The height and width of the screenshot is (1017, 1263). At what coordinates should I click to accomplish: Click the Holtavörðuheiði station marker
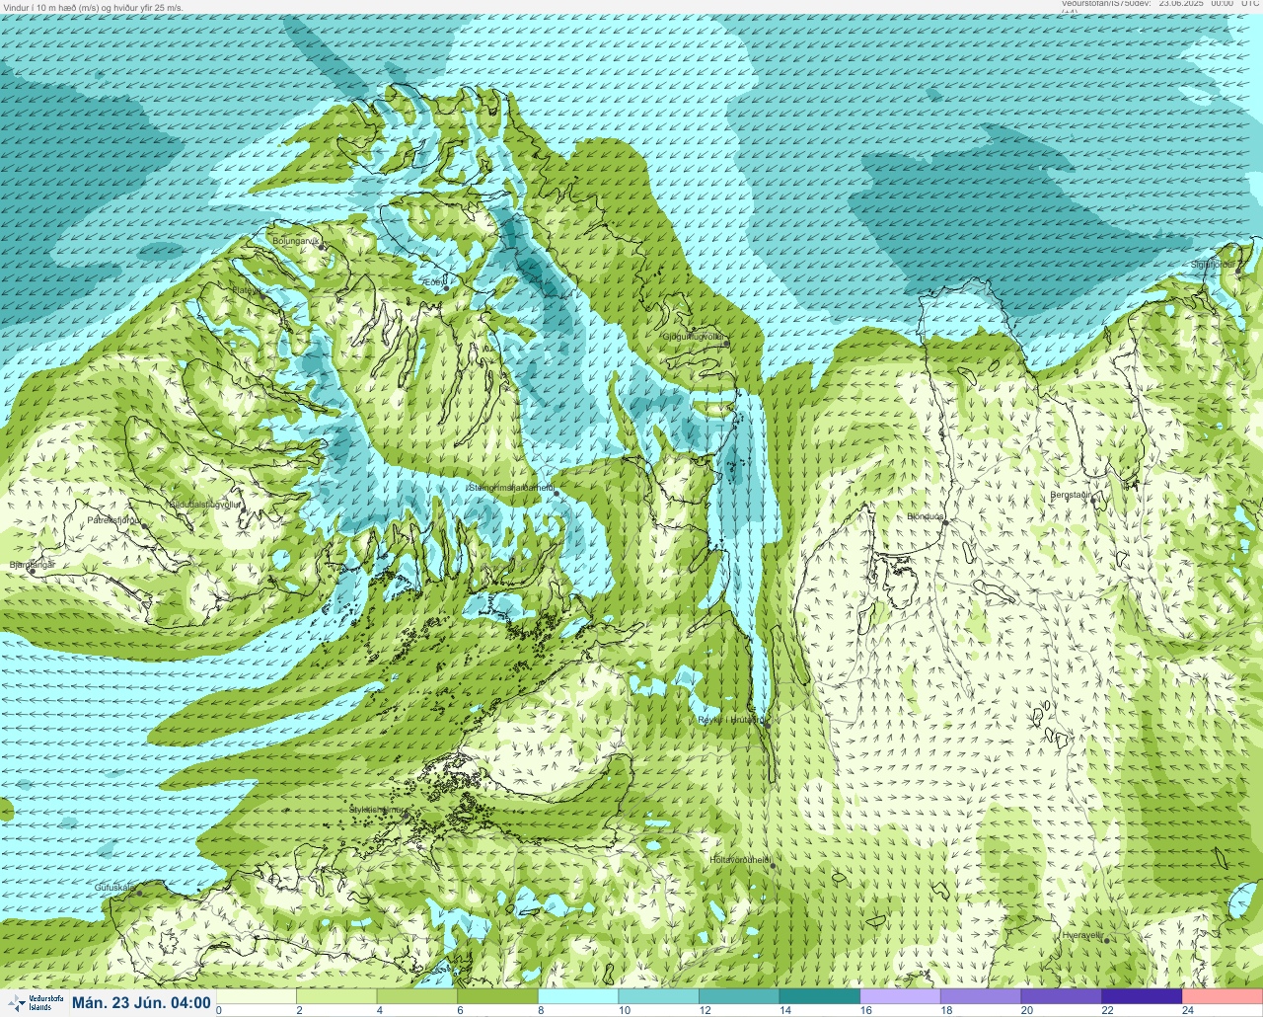point(773,866)
